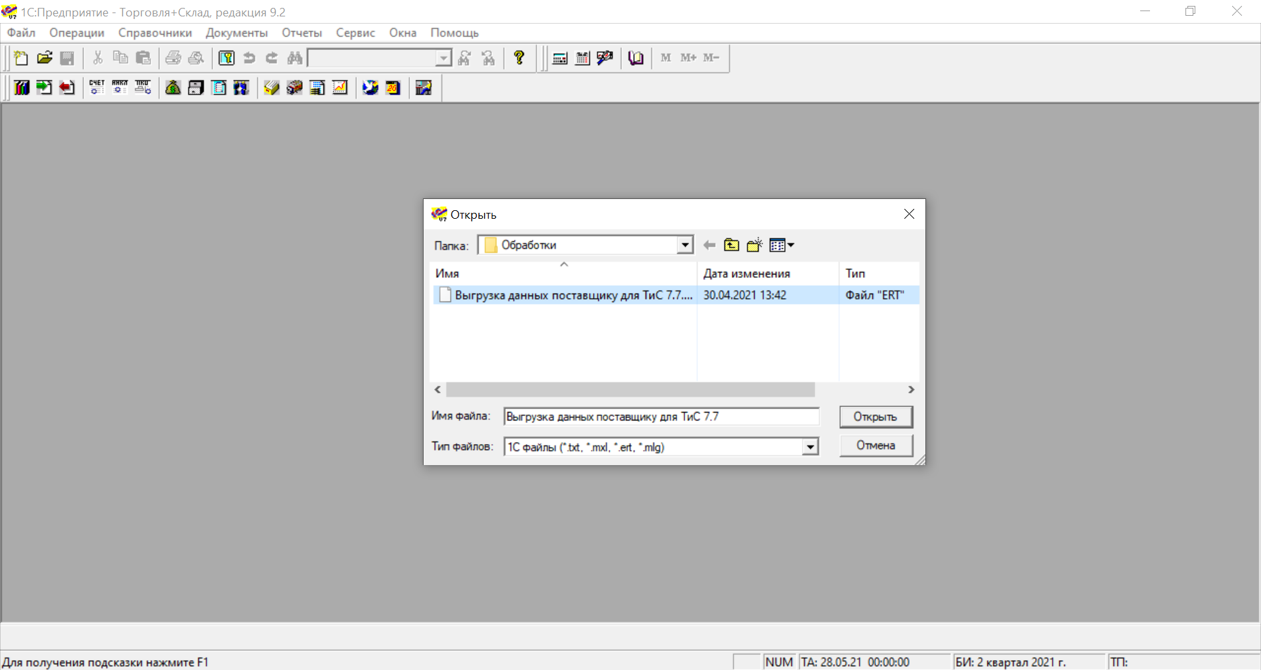Open the Calculator toolbar icon
1261x670 pixels.
[560, 58]
